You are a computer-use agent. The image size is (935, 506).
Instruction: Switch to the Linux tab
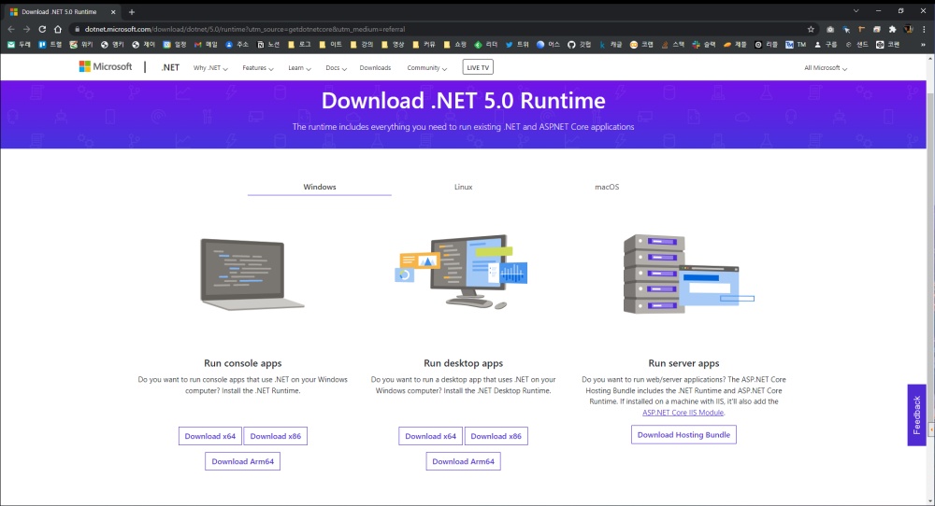click(464, 187)
